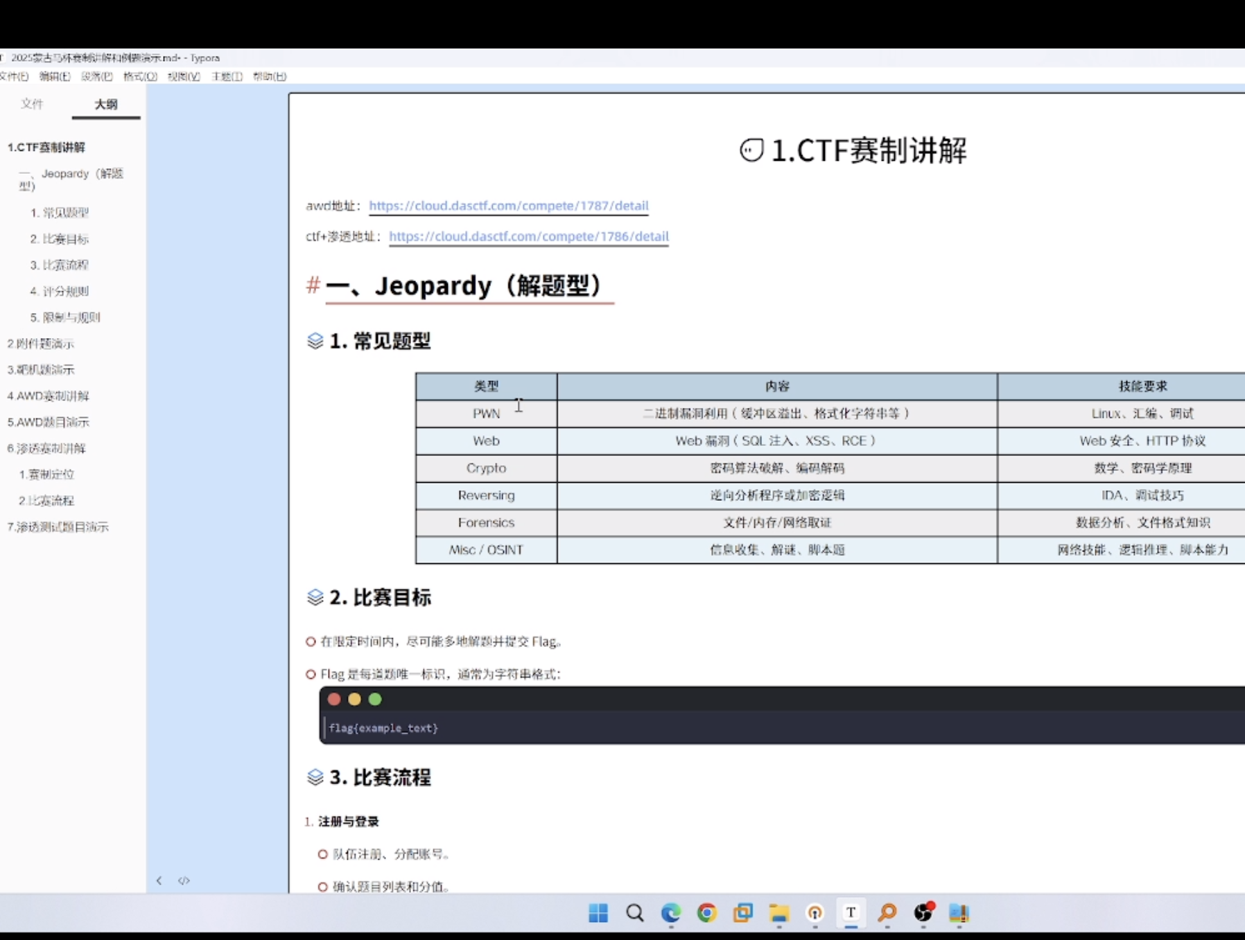
Task: Click the taskbar Search magnifier icon
Action: 634,913
